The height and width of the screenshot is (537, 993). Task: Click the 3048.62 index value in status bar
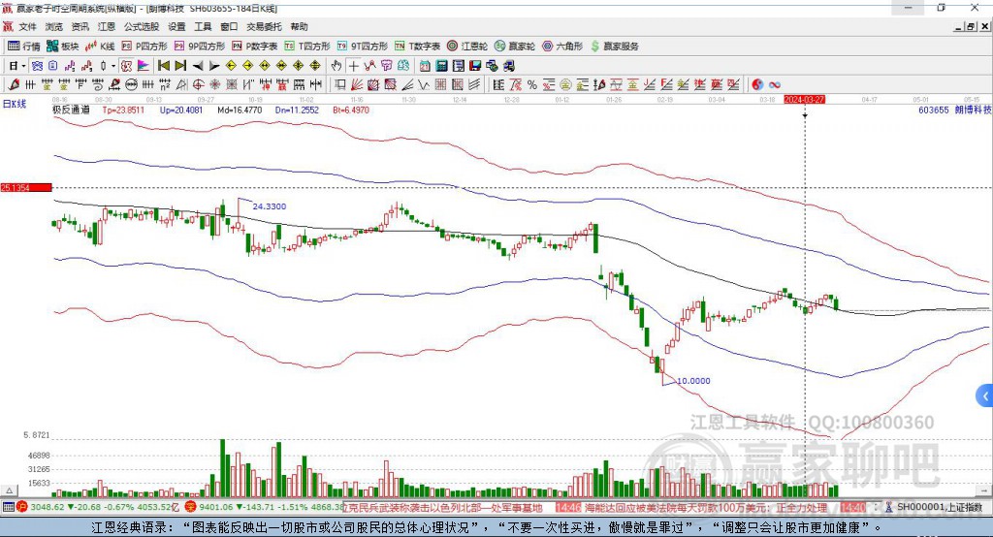[48, 507]
